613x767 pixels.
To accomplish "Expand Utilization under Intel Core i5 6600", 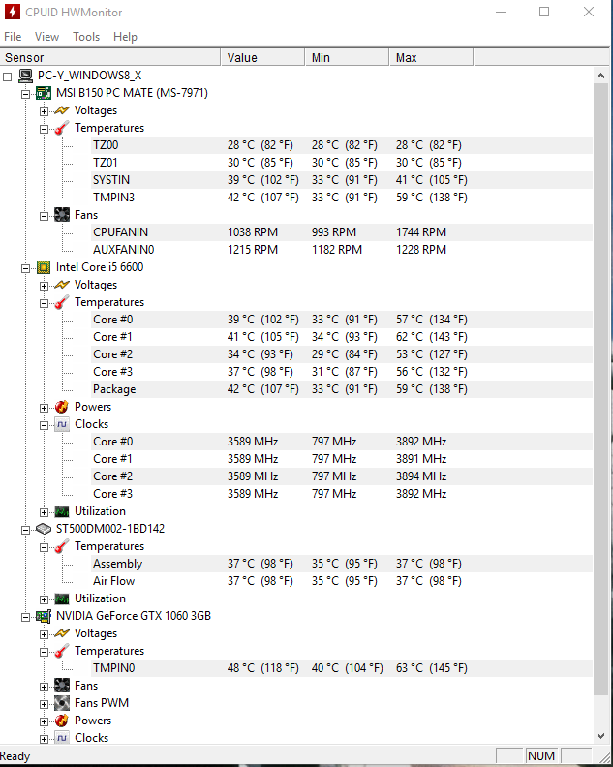I will (44, 512).
